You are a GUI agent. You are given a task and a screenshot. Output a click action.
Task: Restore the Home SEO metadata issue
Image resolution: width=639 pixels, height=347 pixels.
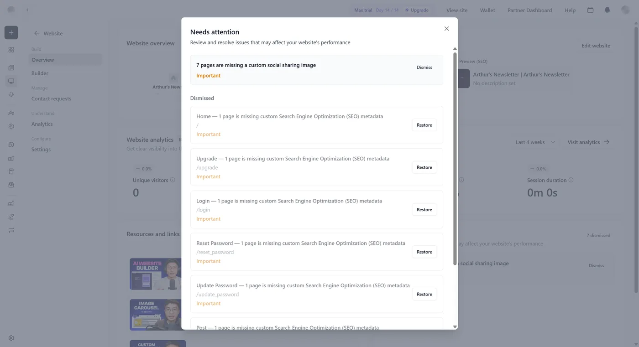click(424, 125)
